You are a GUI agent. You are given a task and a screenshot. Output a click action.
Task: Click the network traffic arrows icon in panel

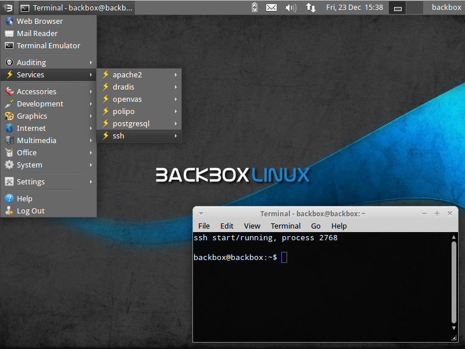[311, 8]
